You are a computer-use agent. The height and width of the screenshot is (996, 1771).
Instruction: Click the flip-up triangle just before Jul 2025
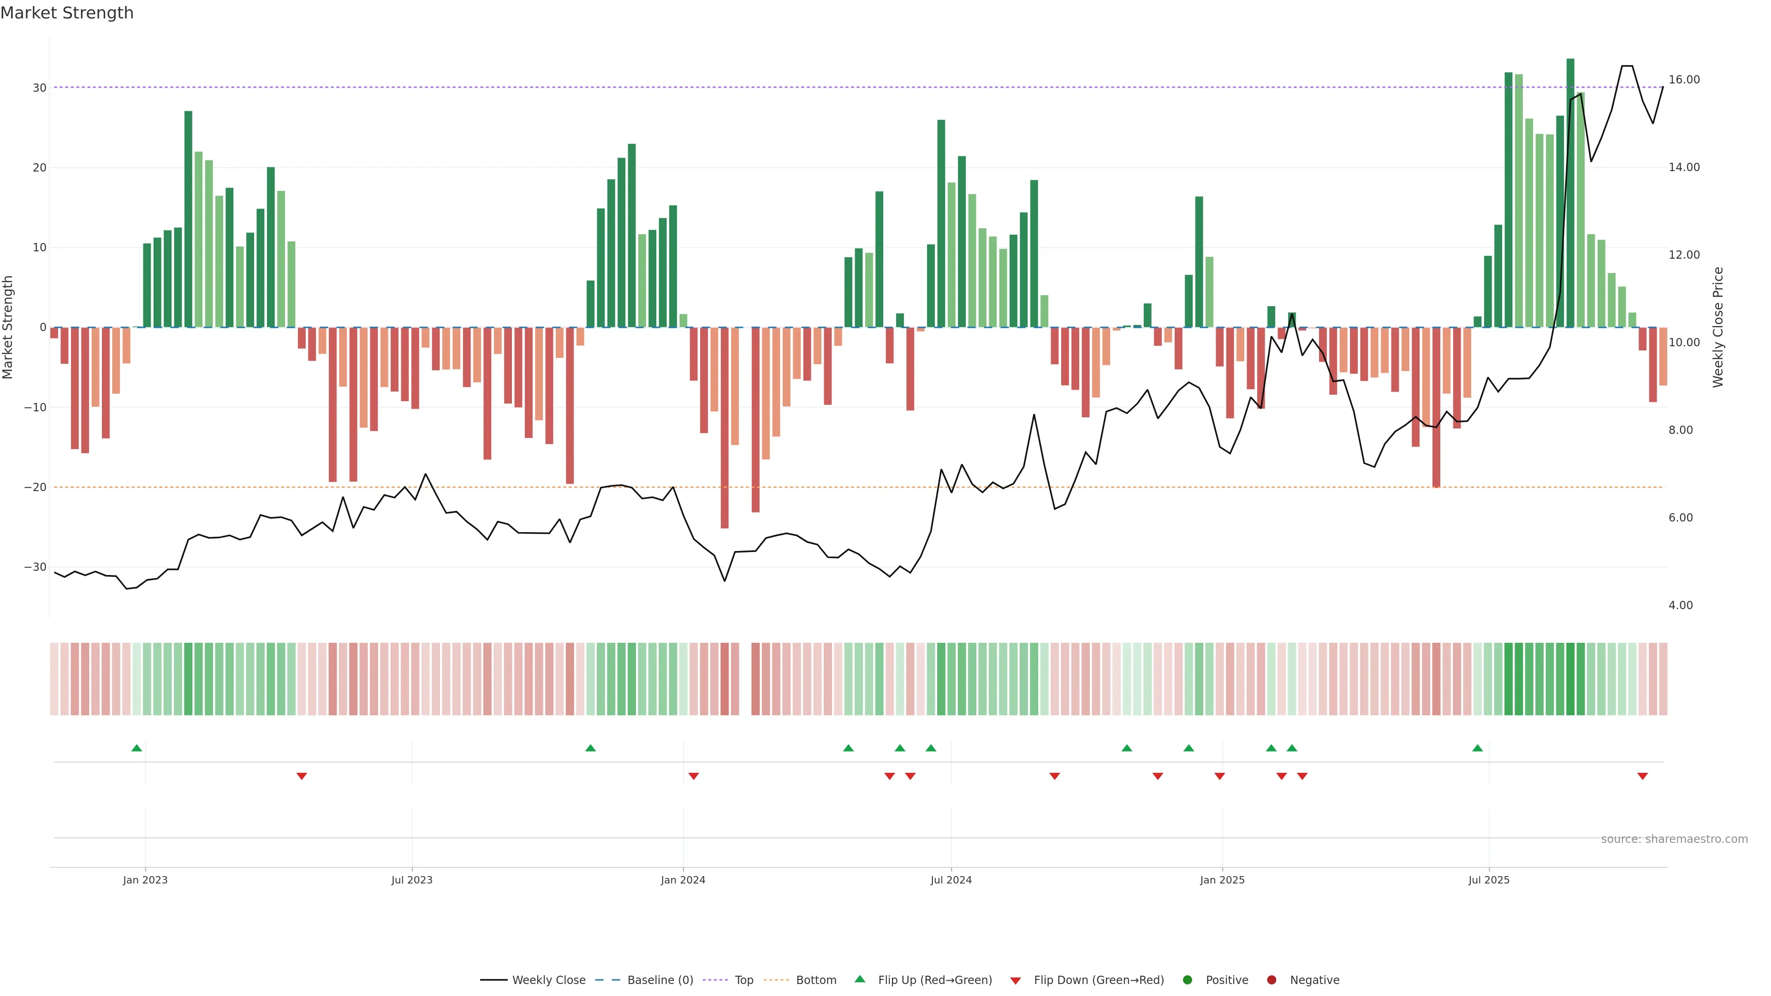point(1477,748)
